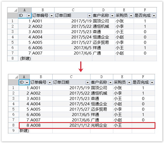This screenshot has width=164, height=143.
Task: Click the 新建) cell in bottom table row 9
Action: [24, 130]
